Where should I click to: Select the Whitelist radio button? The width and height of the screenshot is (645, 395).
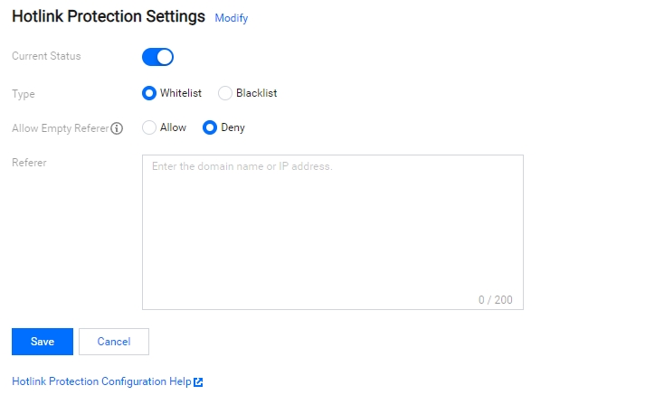click(x=149, y=93)
